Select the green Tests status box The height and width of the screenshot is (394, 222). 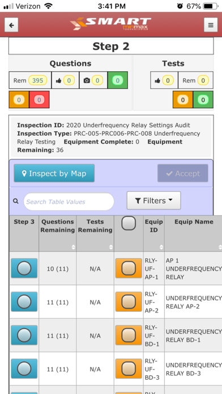click(x=203, y=100)
